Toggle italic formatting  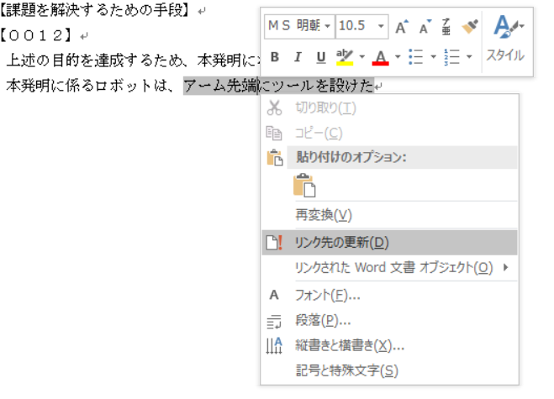pyautogui.click(x=298, y=57)
